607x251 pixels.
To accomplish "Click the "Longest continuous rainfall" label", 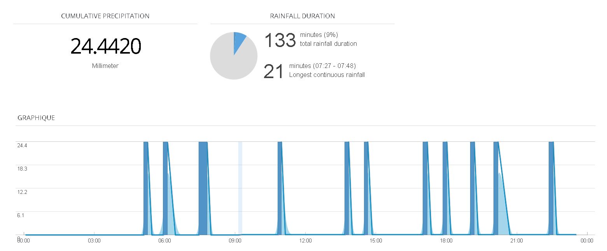I will [327, 75].
